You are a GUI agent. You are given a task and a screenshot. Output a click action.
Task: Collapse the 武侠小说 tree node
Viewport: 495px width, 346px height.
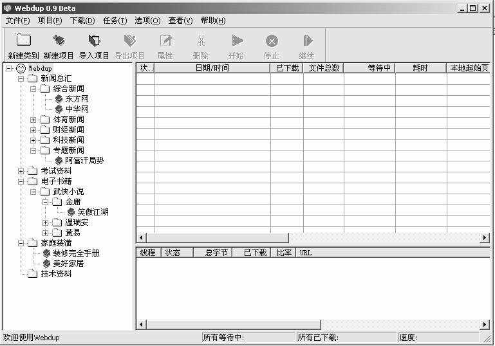[x=33, y=192]
